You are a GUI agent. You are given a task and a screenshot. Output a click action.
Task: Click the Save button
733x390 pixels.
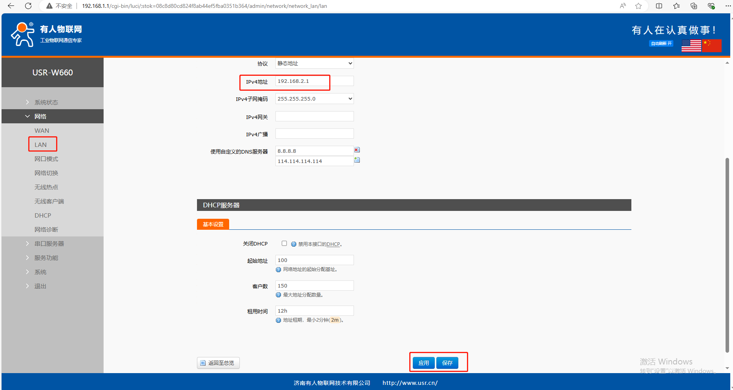pos(447,363)
